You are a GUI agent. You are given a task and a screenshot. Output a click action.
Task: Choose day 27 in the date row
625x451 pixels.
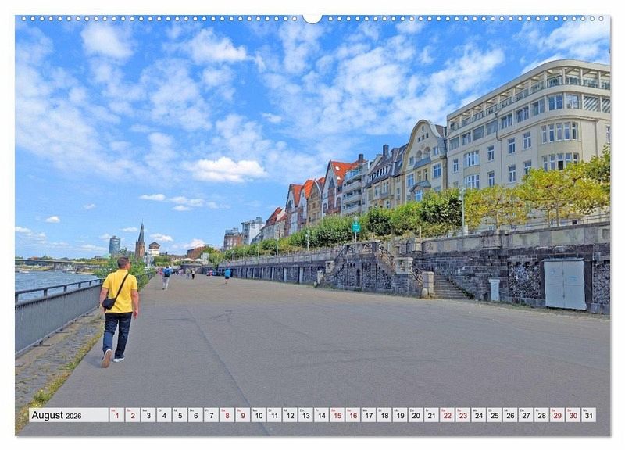coord(526,415)
